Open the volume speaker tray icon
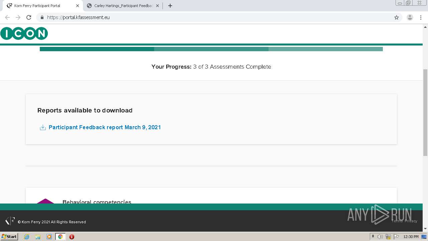 380,237
